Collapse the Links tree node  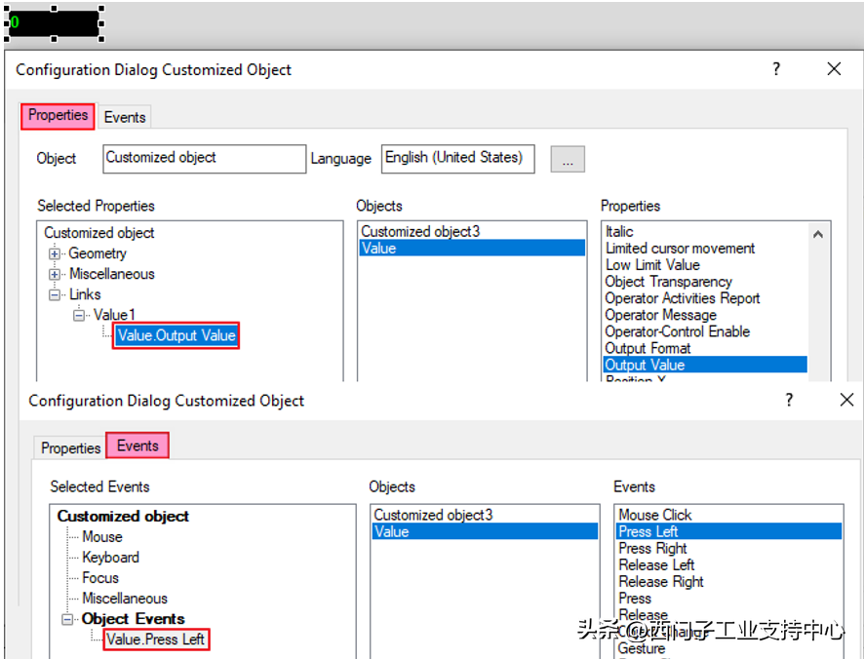pyautogui.click(x=55, y=294)
